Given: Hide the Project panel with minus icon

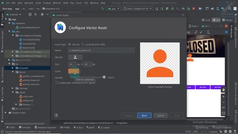Looking at the screenshot, I should 47,15.
